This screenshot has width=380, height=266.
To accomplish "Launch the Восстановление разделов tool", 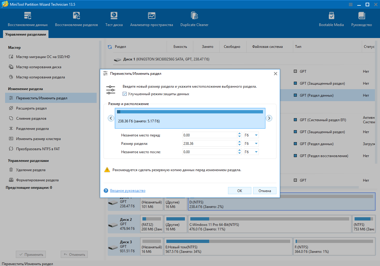I will [x=76, y=16].
